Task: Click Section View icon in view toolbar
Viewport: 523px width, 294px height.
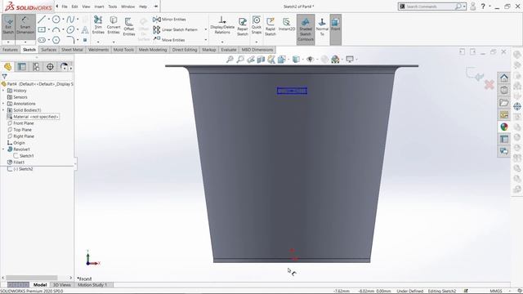Action: [261, 60]
